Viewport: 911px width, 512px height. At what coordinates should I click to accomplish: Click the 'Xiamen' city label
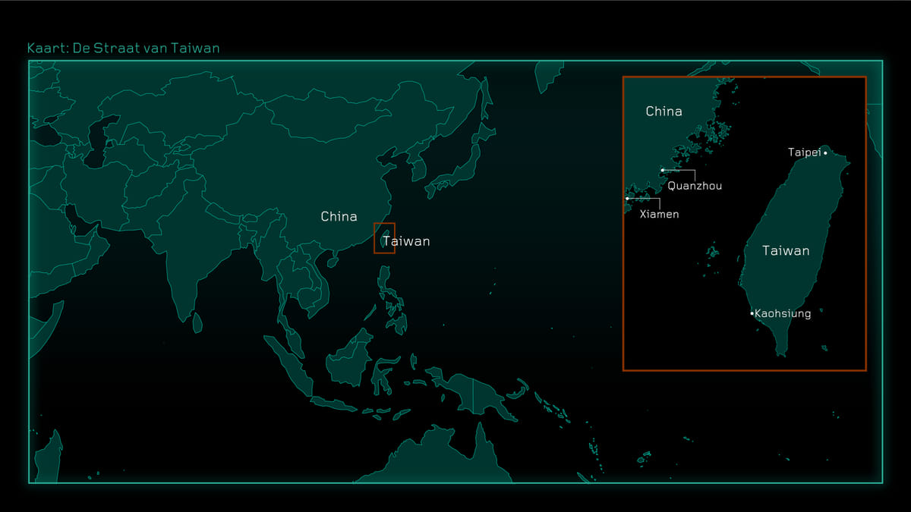click(660, 215)
